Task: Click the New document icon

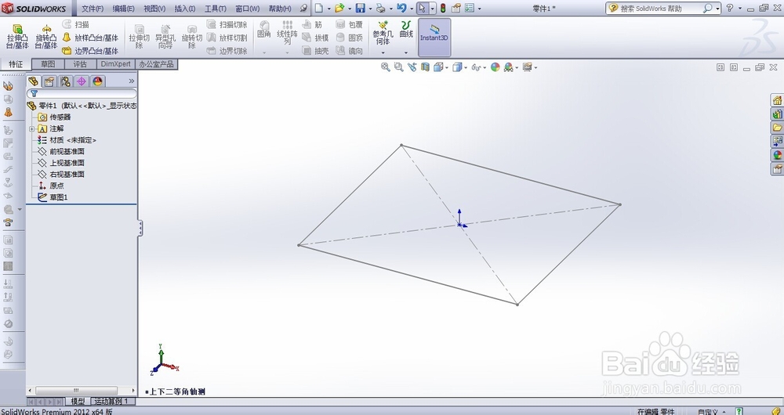Action: pyautogui.click(x=318, y=8)
